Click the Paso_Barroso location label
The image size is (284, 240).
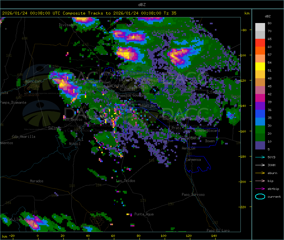pos(193,195)
